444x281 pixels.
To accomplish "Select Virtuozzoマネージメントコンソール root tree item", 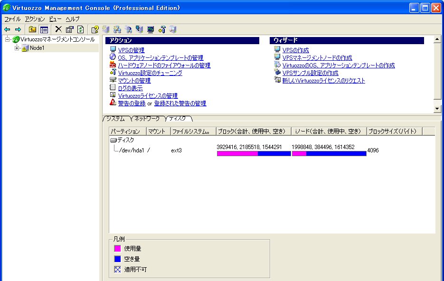I will pos(57,39).
